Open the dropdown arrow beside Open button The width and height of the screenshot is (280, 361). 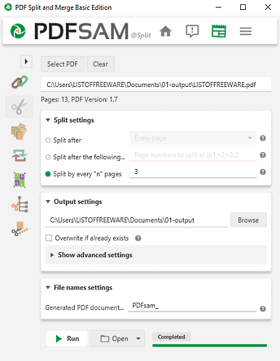[x=138, y=339]
